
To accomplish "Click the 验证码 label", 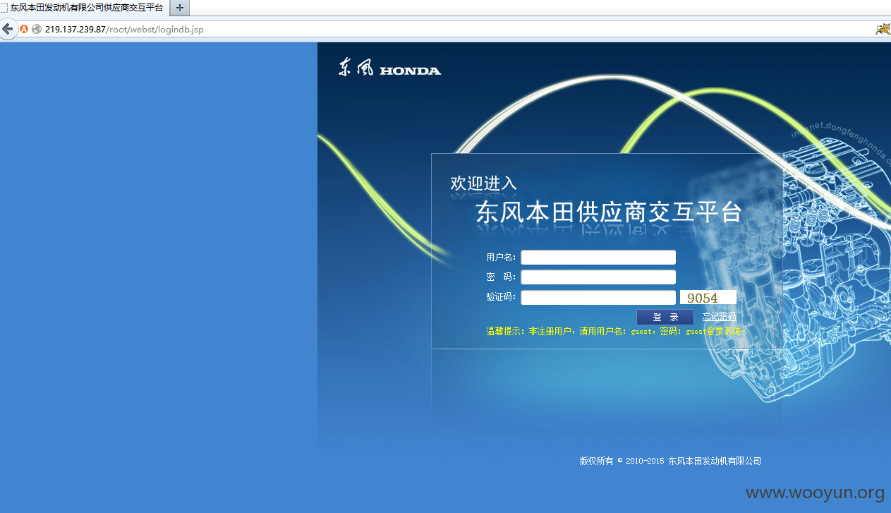I will click(501, 298).
